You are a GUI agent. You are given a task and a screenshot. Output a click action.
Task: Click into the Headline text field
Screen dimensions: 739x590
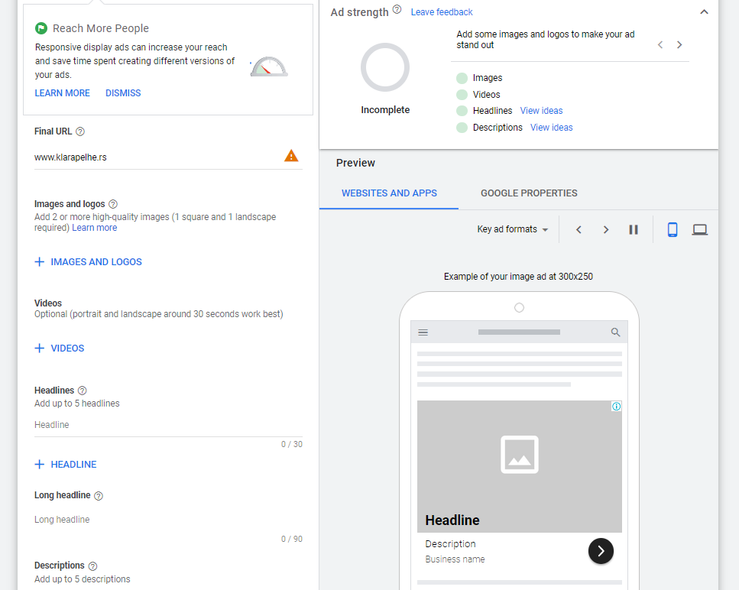[168, 425]
